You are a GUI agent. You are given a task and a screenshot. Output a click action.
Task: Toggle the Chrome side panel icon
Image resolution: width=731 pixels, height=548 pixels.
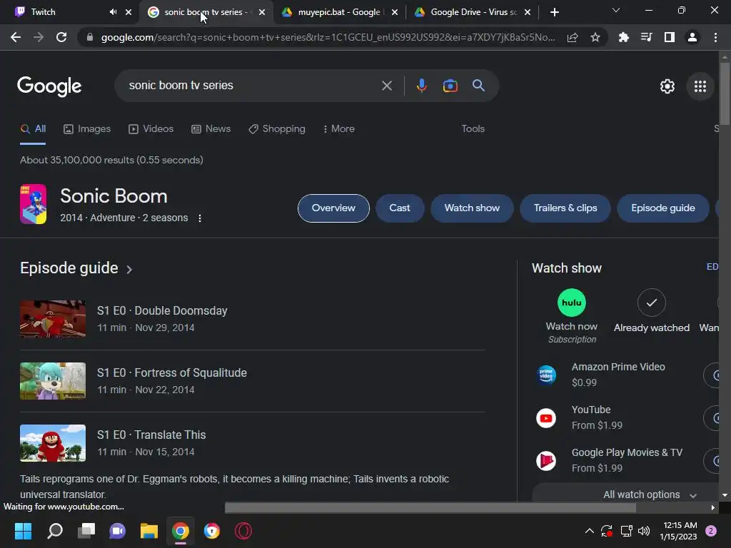click(x=670, y=37)
